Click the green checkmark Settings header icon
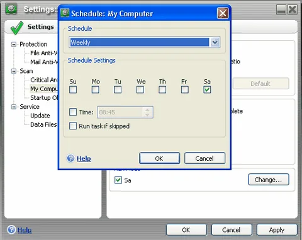The height and width of the screenshot is (240, 302). pos(17,28)
